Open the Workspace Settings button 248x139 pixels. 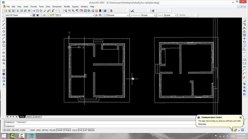click(34, 15)
